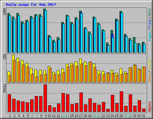Image resolution: width=153 pixels, height=119 pixels.
Task: Click the red KBytes bar for day 26
Action: [x=122, y=102]
